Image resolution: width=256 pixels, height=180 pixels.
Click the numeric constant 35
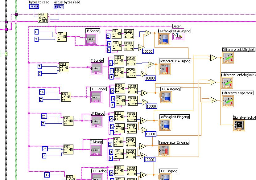pos(47,175)
